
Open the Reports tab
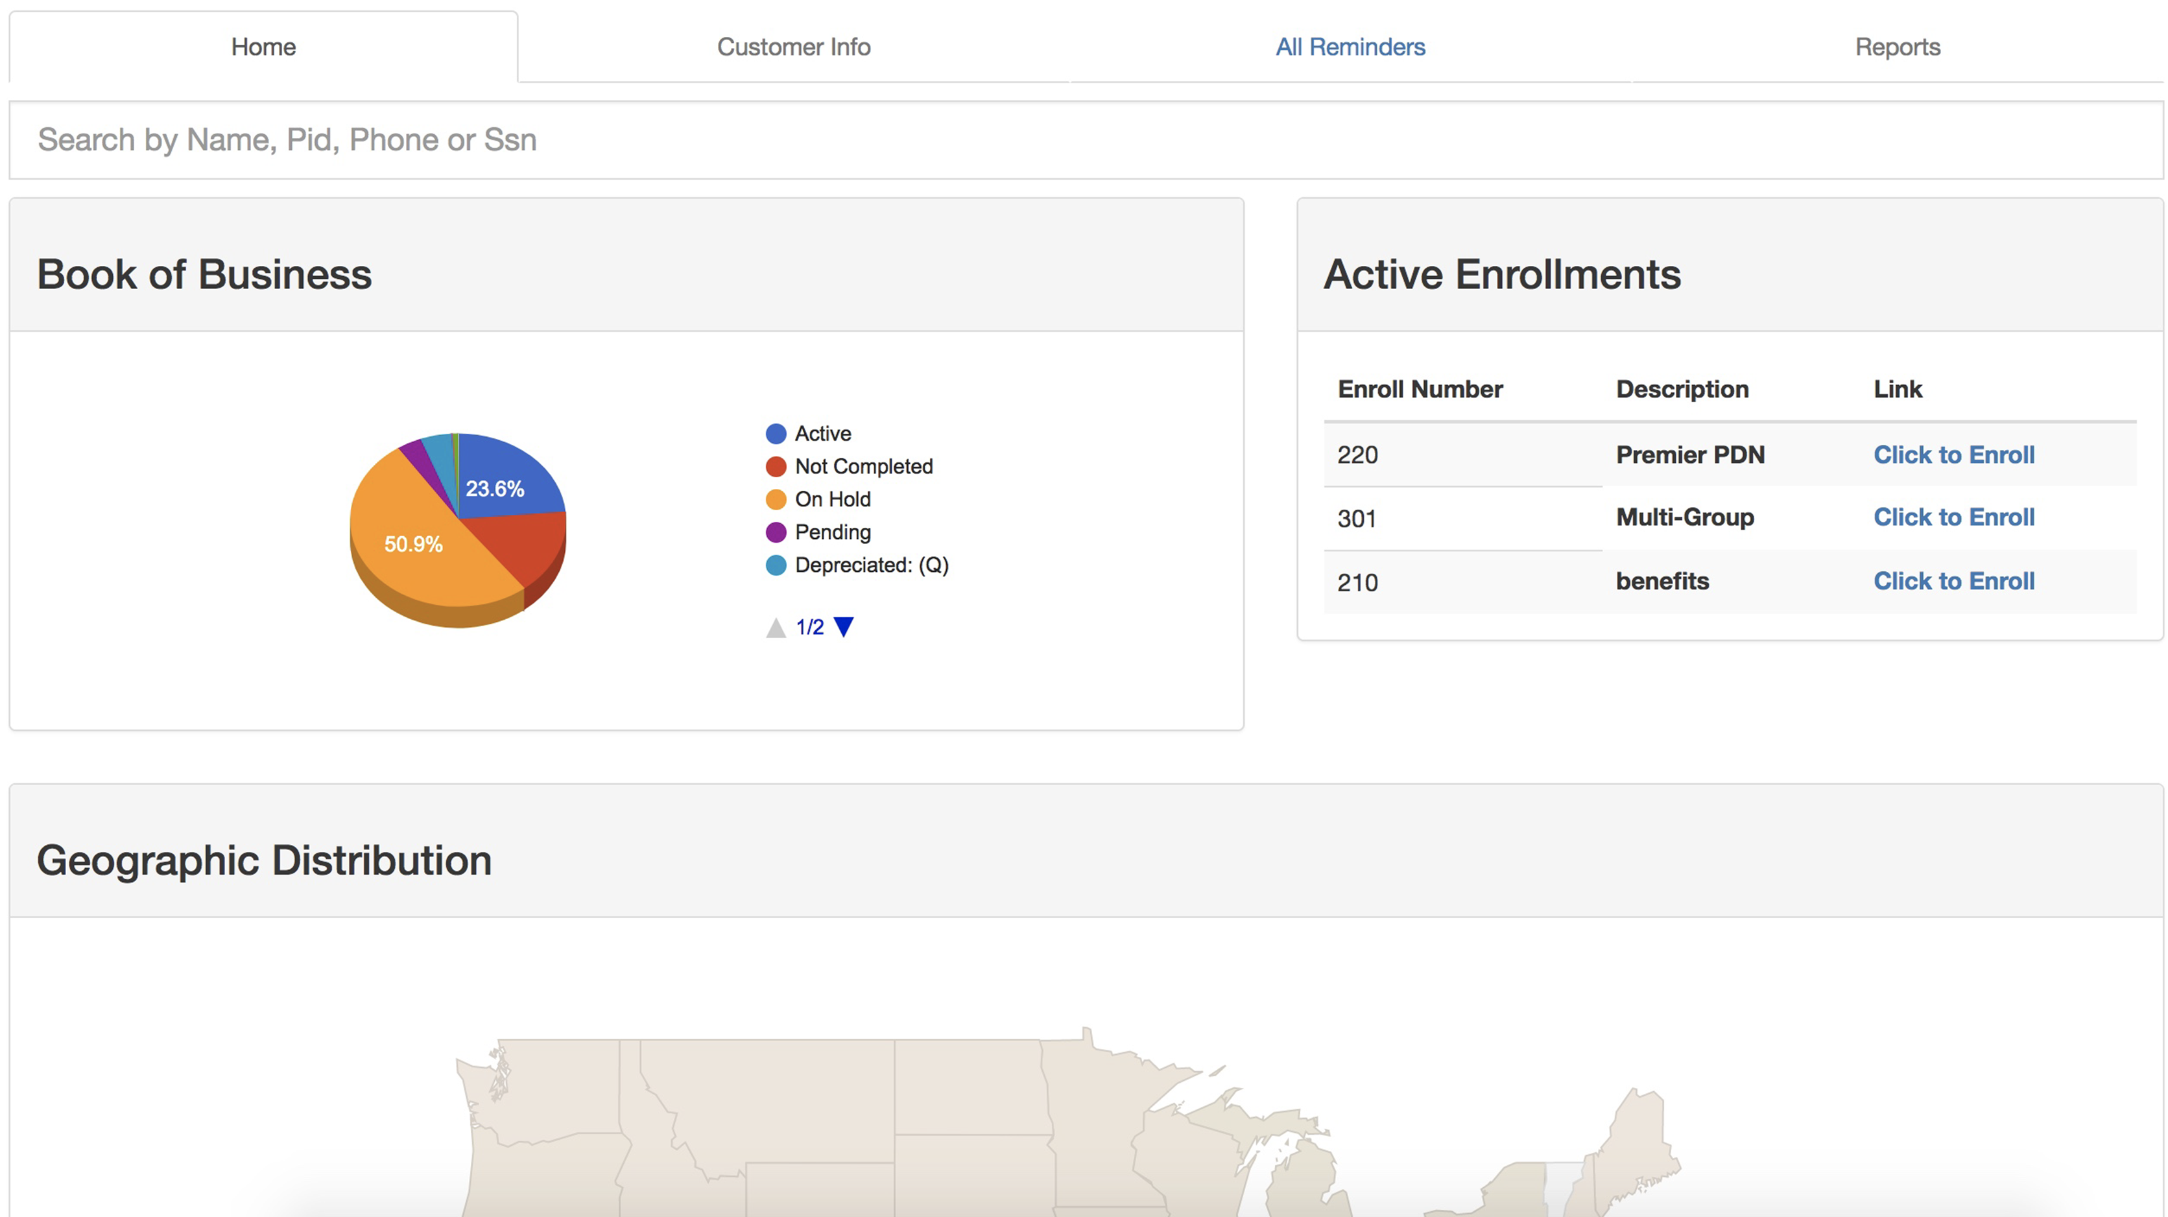pos(1896,47)
